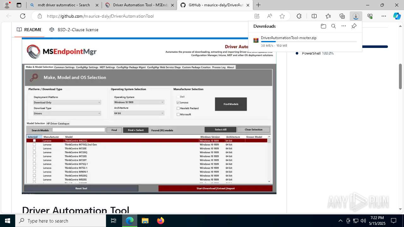Image resolution: width=404 pixels, height=227 pixels.
Task: Open Edge Settings and more menu
Action: [x=384, y=16]
